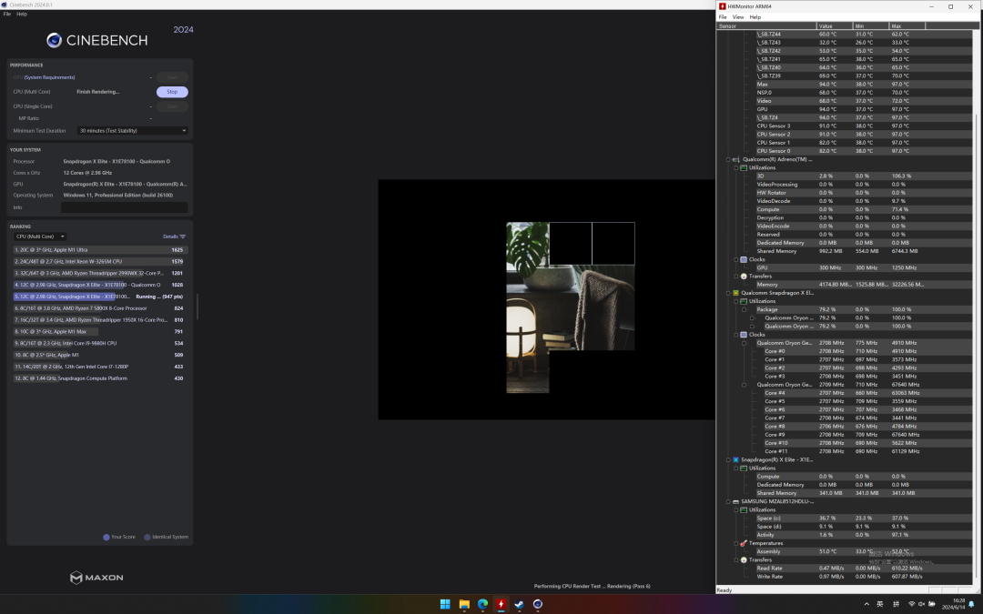Open Steam from the taskbar
This screenshot has height=614, width=983.
(x=519, y=604)
